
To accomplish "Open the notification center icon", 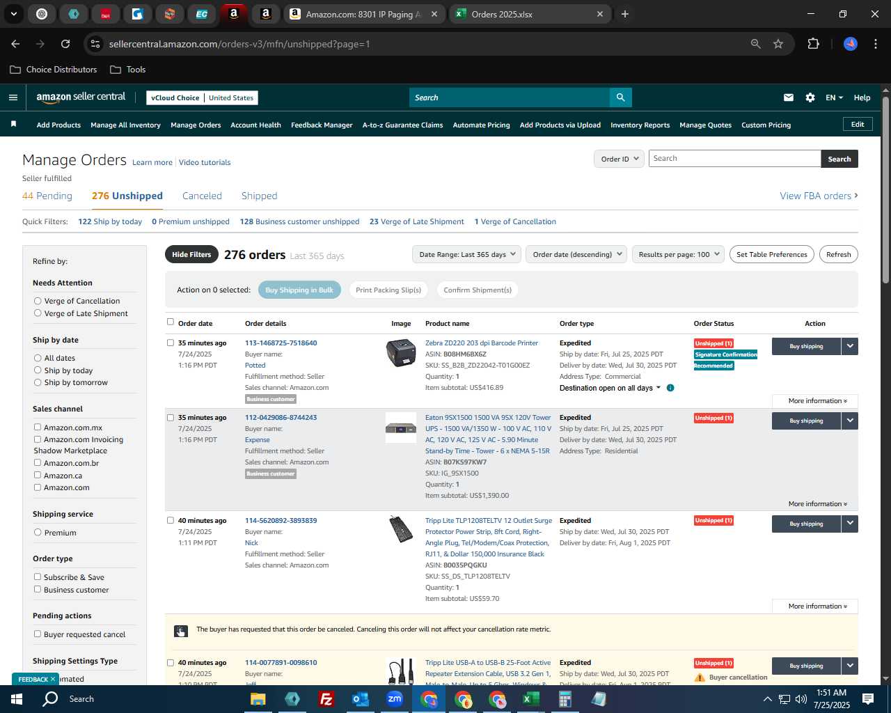I will click(x=868, y=699).
